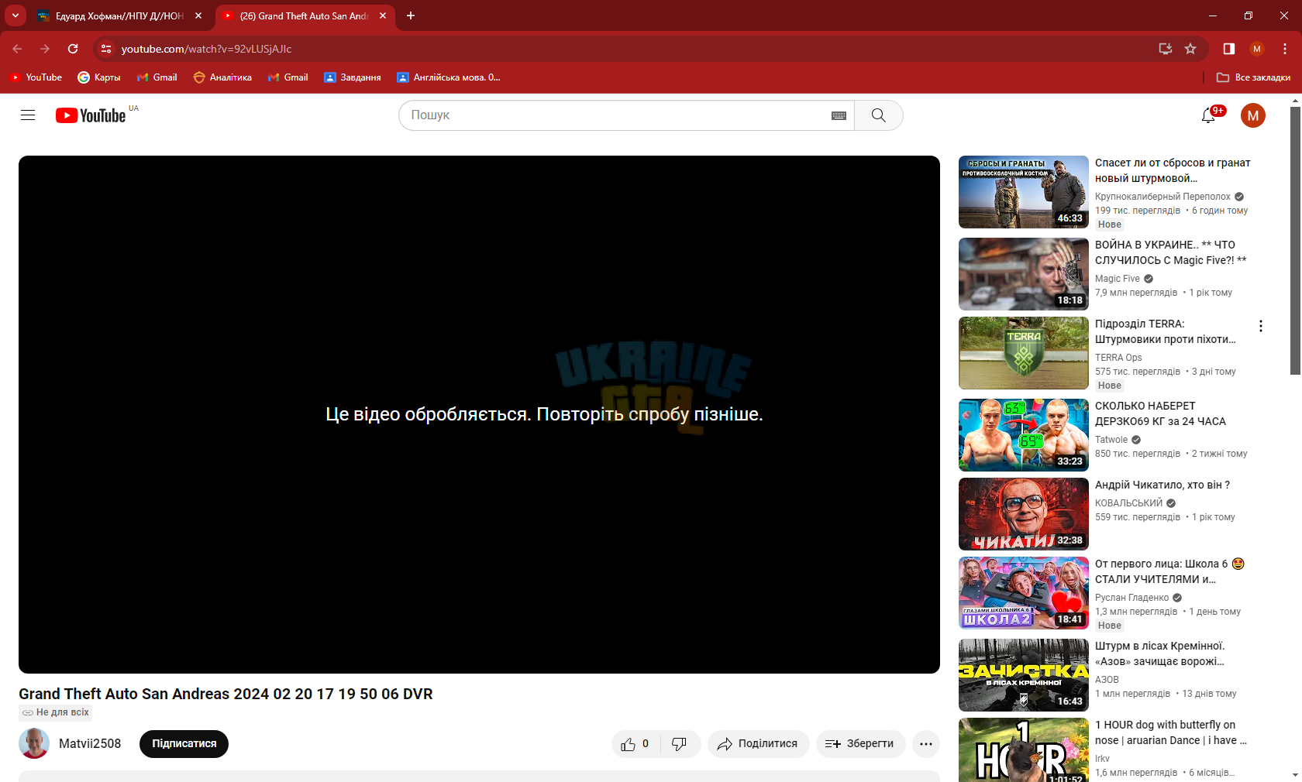Viewport: 1302px width, 782px height.
Task: Bookmark this page with the star icon
Action: click(x=1190, y=49)
